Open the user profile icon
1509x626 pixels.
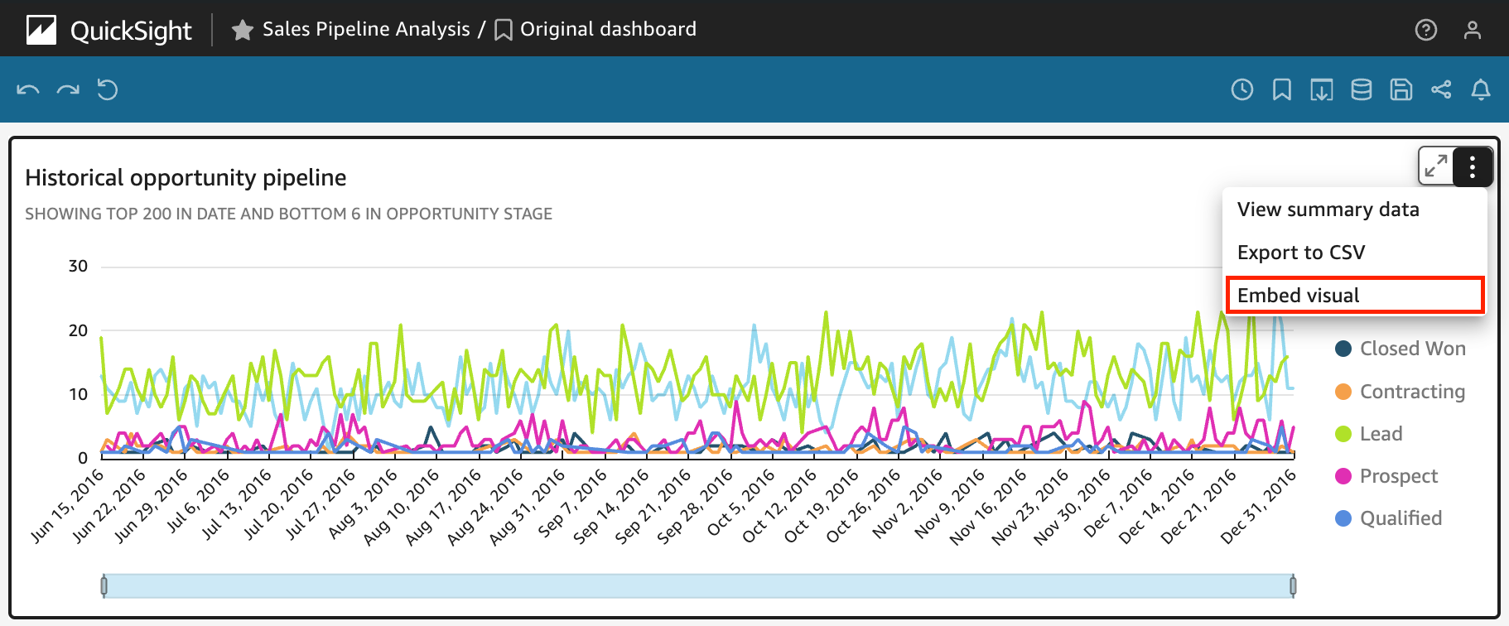click(1473, 30)
